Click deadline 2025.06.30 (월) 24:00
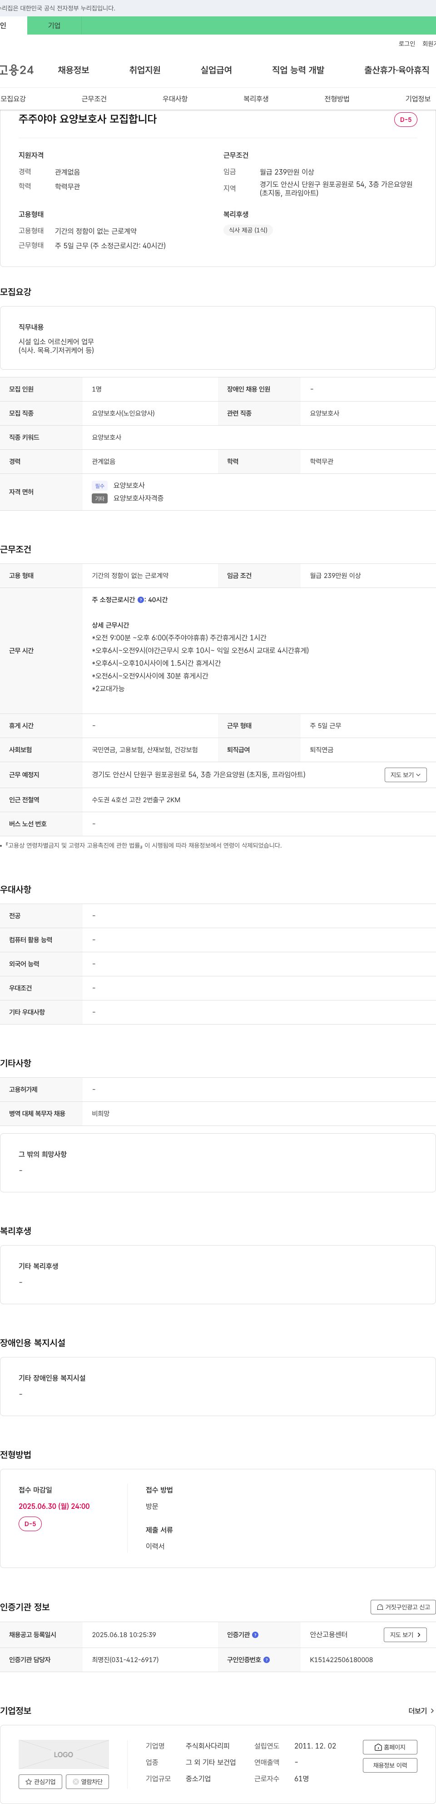The width and height of the screenshot is (436, 1804). pyautogui.click(x=54, y=1507)
